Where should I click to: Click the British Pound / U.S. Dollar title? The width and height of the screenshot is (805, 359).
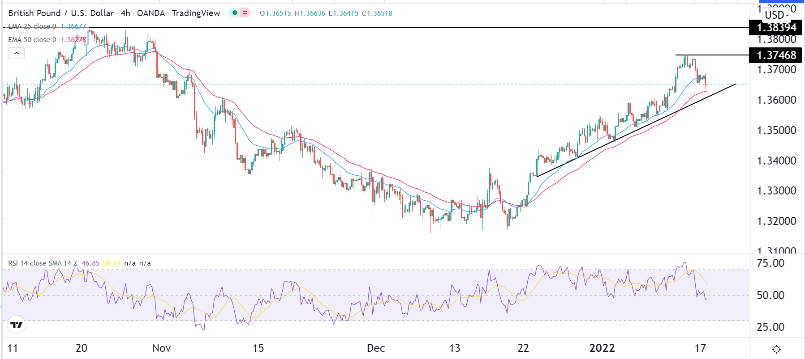pyautogui.click(x=61, y=13)
